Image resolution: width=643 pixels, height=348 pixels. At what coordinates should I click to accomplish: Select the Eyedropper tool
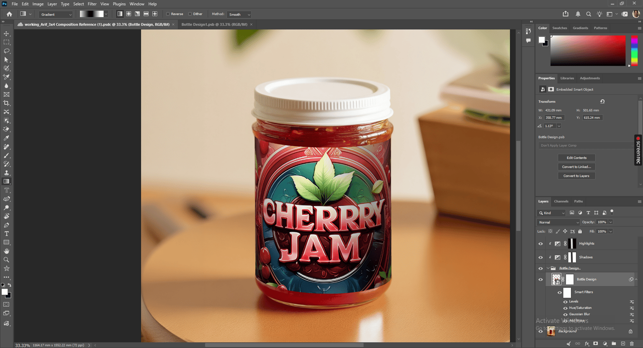[6, 138]
